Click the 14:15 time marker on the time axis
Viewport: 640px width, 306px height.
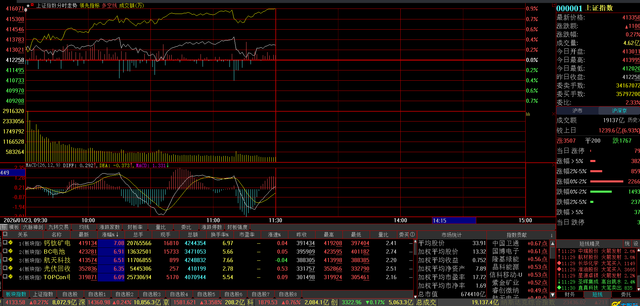(x=454, y=221)
